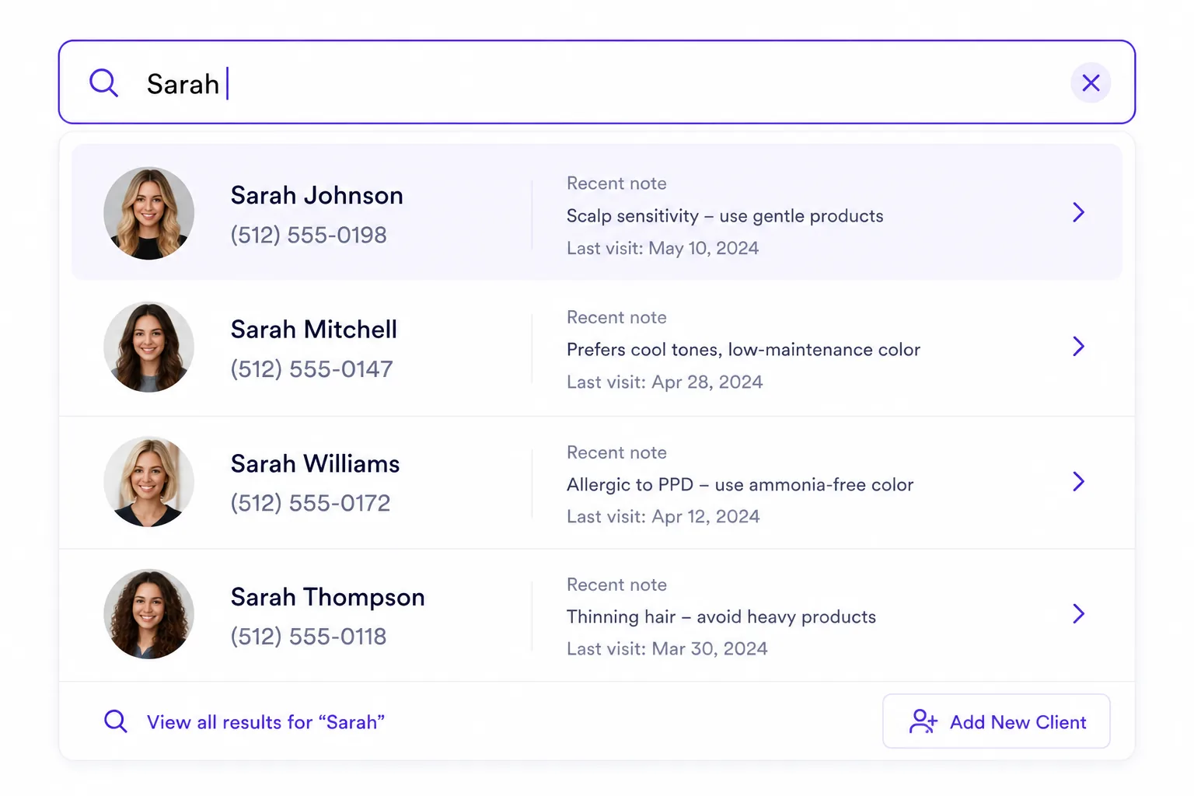Click 'Recent note' label in Sarah Williams row
This screenshot has height=796, width=1194.
616,452
